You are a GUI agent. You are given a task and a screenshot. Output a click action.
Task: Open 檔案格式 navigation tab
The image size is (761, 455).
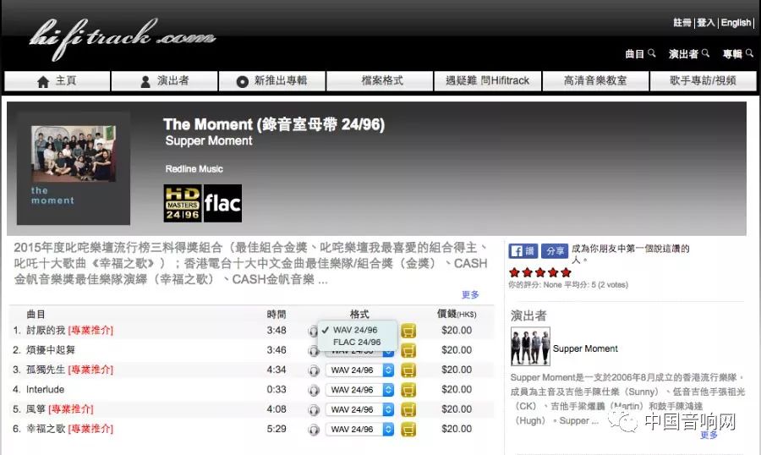[380, 81]
